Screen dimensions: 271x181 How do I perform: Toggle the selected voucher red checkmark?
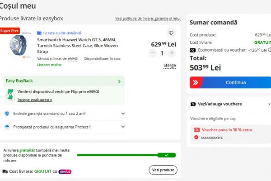pos(196,137)
